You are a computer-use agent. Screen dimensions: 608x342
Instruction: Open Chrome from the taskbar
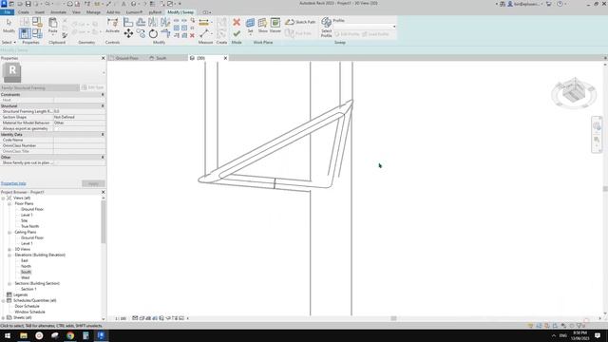tap(70, 335)
